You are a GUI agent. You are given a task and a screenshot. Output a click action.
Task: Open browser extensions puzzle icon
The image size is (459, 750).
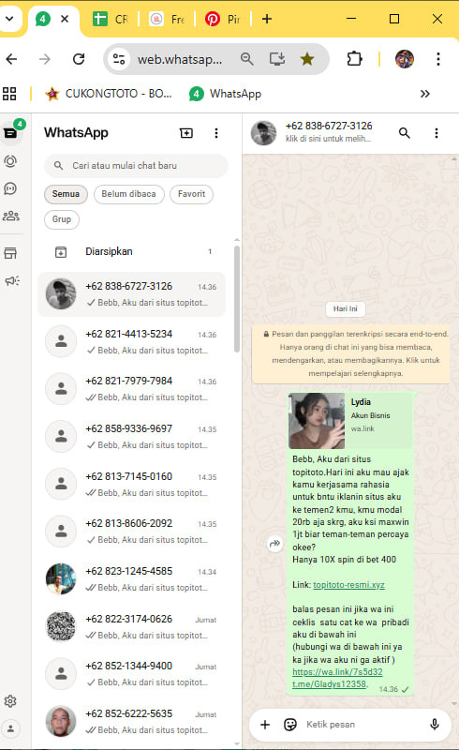(x=354, y=59)
